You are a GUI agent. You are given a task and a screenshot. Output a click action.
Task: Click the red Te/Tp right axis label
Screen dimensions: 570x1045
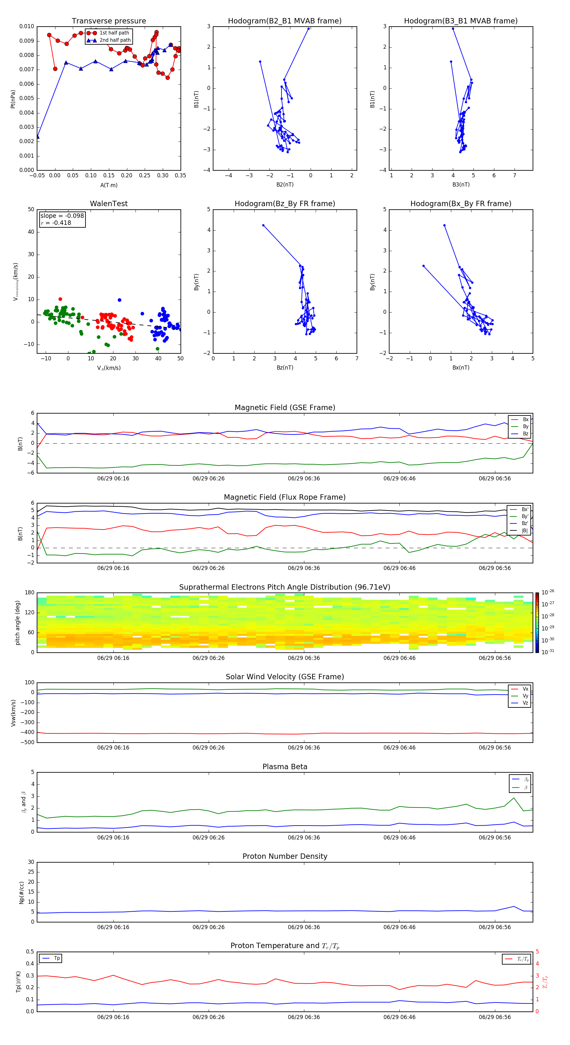[x=545, y=982]
